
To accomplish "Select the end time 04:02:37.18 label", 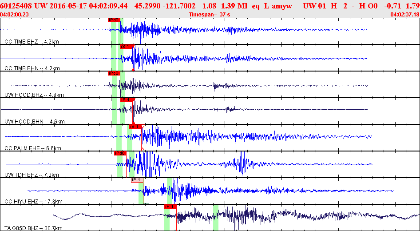I will tap(405, 15).
